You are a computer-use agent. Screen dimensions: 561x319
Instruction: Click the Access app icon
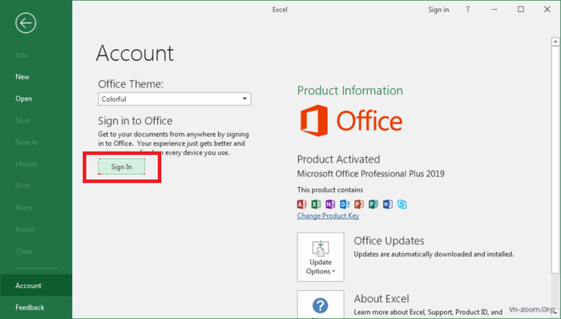tap(301, 204)
